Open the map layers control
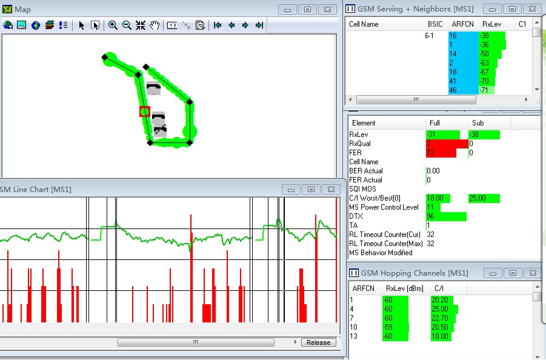 [x=50, y=25]
